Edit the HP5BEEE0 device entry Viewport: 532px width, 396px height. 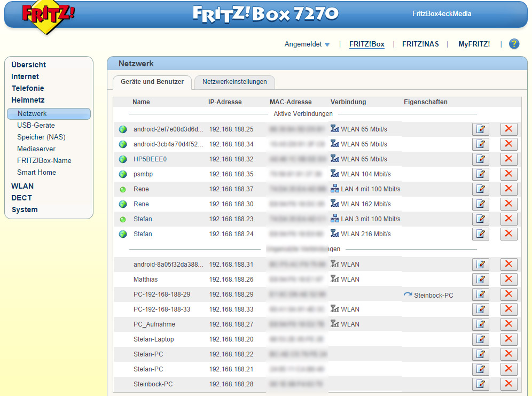(x=480, y=159)
